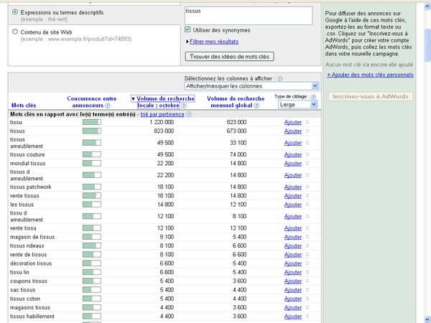This screenshot has height=323, width=431.
Task: Select 'Contenu de site Web' radio option
Action: click(16, 32)
